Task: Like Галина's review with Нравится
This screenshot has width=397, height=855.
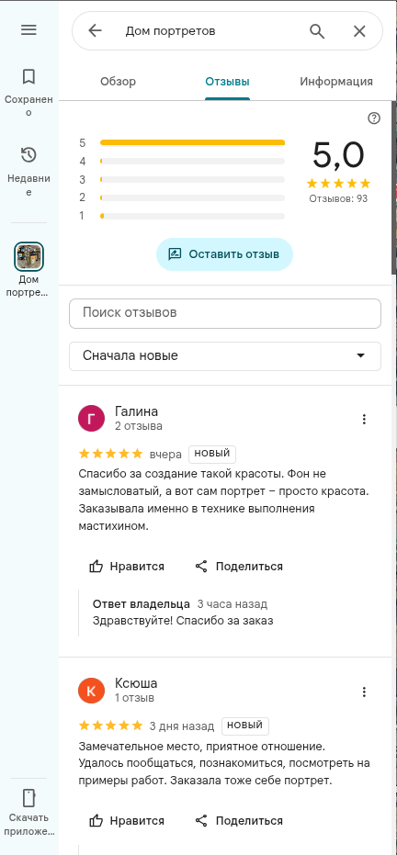Action: tap(127, 567)
